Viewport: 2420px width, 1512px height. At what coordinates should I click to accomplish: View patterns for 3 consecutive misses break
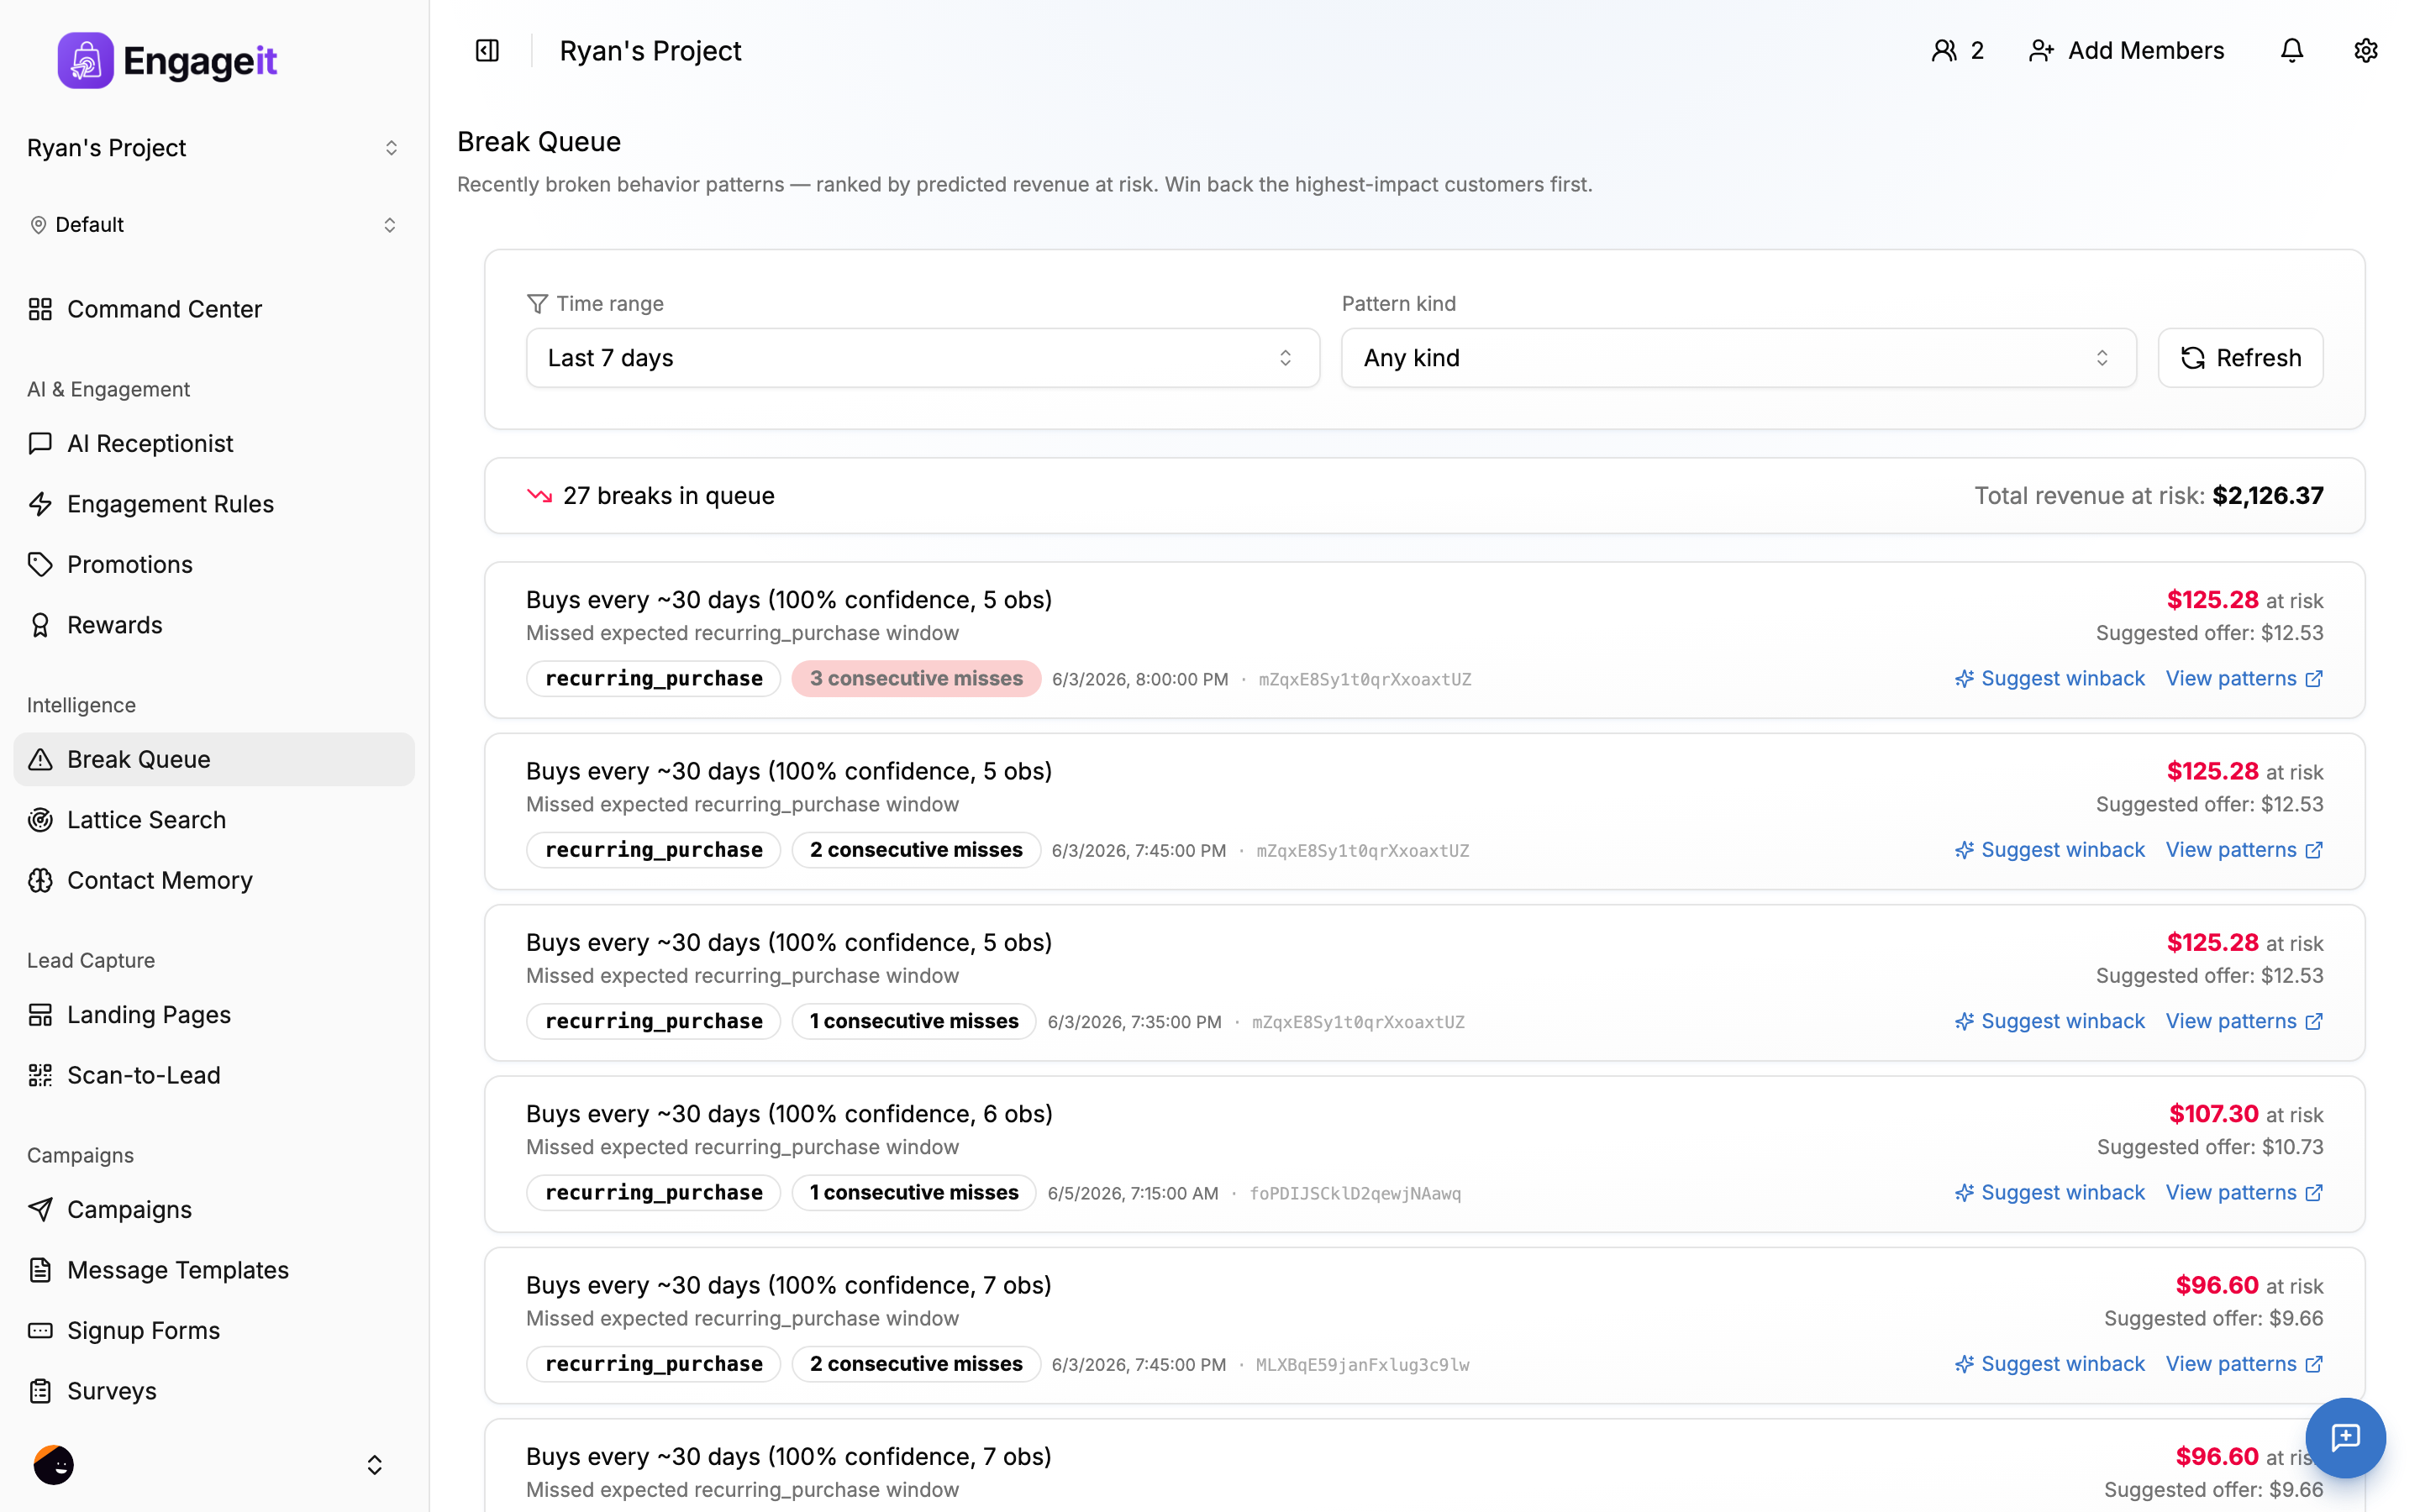click(x=2244, y=678)
